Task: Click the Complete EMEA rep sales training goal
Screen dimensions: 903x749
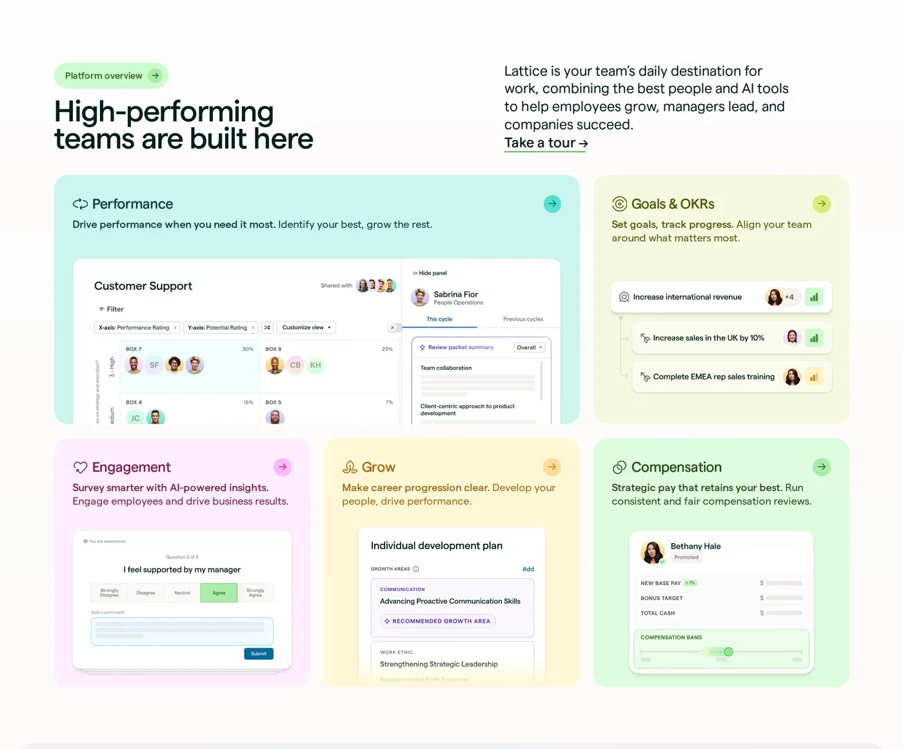Action: tap(732, 377)
